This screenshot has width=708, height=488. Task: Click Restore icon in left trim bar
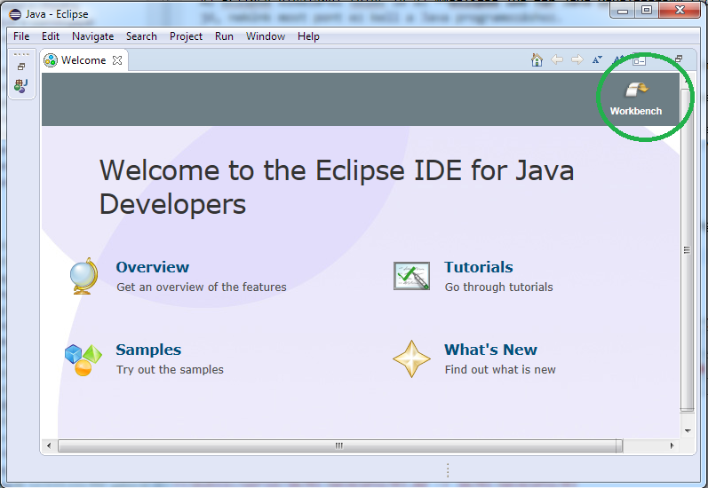21,67
